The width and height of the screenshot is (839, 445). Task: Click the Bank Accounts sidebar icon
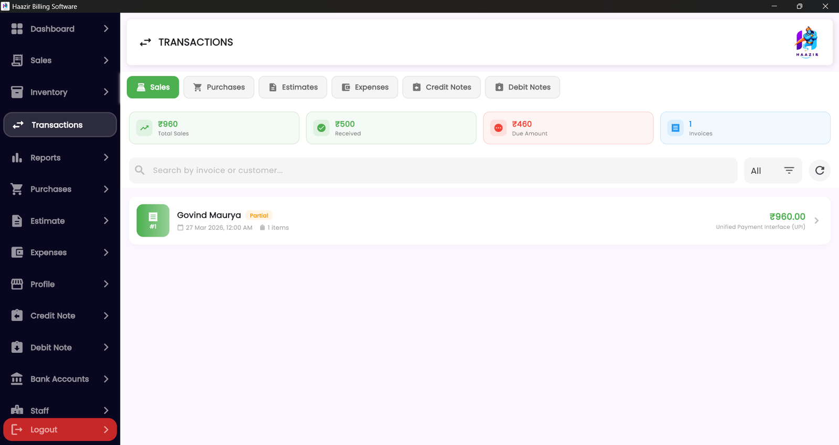pos(17,379)
